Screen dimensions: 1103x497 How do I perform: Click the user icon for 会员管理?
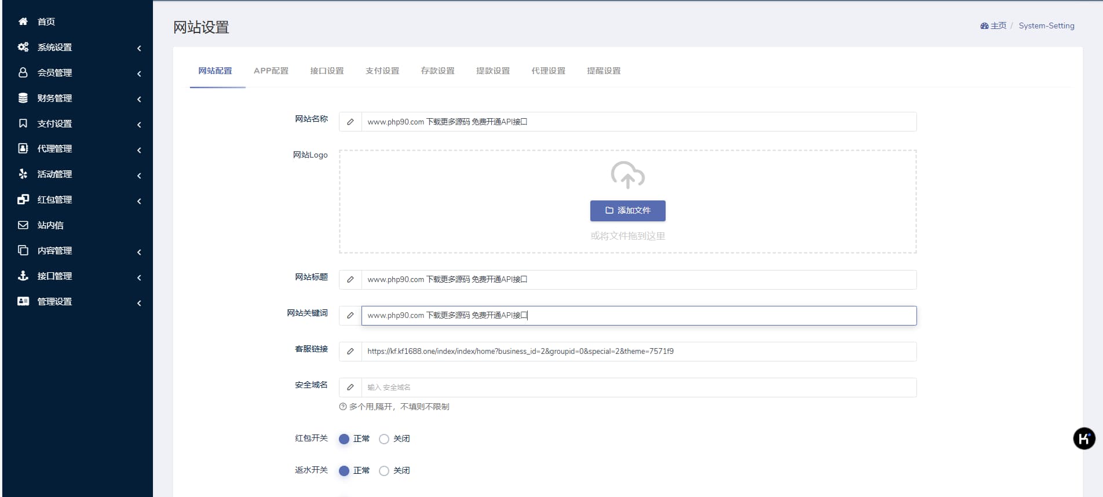coord(23,72)
